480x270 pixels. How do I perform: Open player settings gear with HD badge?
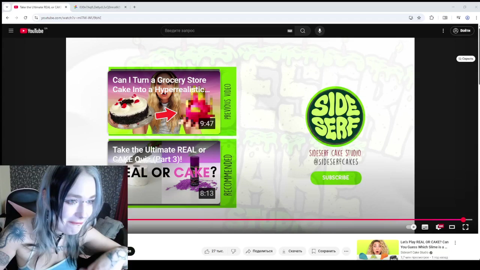tap(439, 227)
